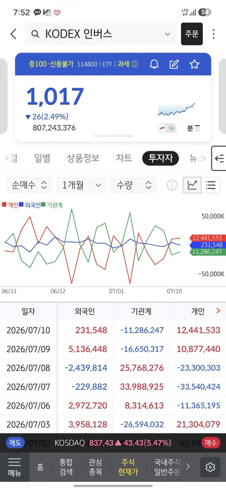Tap the orange arrow next to 개인 column
The height and width of the screenshot is (490, 226).
(x=218, y=310)
